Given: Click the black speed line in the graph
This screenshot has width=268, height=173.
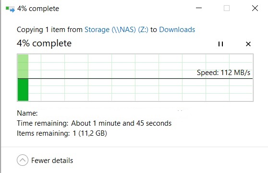Looking at the screenshot, I should tap(135, 78).
